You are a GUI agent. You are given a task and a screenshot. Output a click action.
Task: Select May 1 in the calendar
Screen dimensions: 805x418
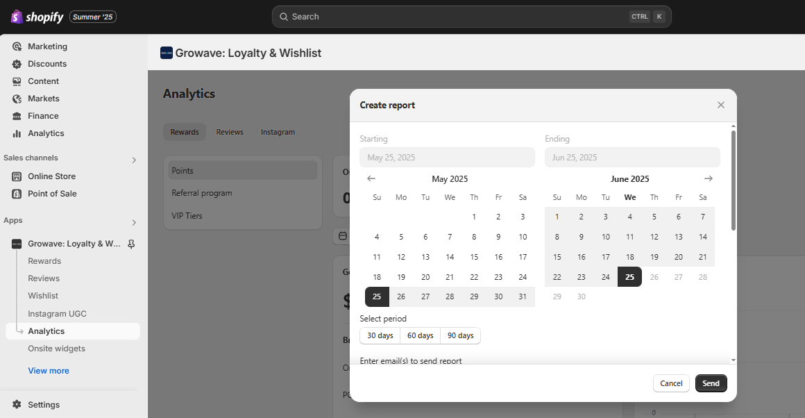pos(474,217)
